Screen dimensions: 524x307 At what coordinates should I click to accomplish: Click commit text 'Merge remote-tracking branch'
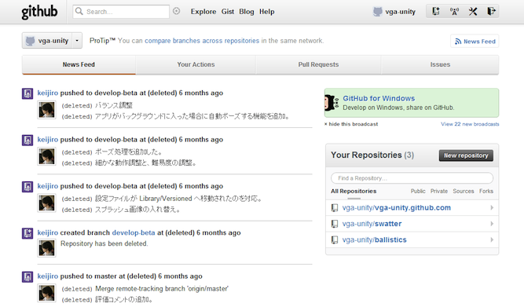[x=162, y=289]
